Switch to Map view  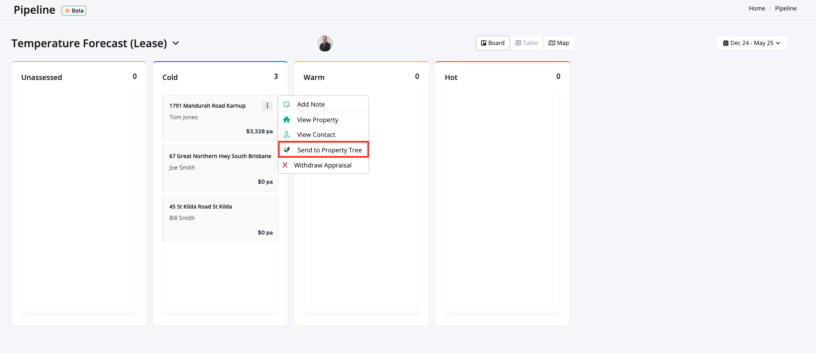(x=559, y=43)
